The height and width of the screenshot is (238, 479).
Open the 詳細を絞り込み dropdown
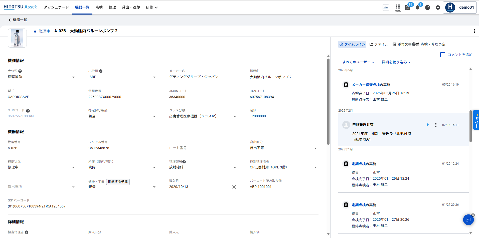(x=395, y=62)
